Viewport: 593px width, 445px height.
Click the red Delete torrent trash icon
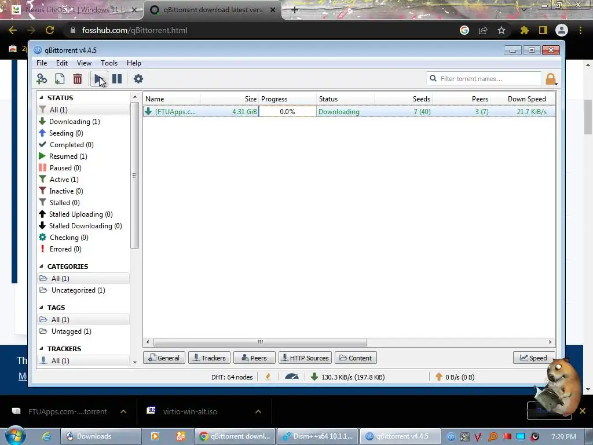point(78,79)
